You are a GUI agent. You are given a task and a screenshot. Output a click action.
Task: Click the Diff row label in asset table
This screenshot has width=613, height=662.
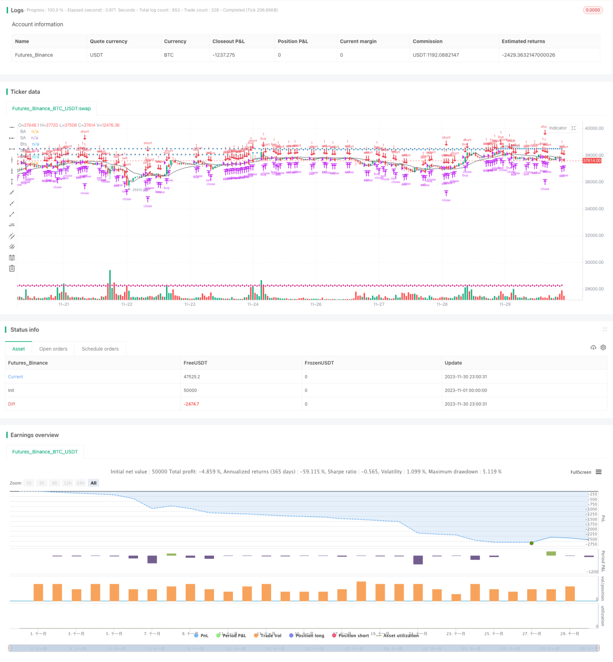pos(11,404)
